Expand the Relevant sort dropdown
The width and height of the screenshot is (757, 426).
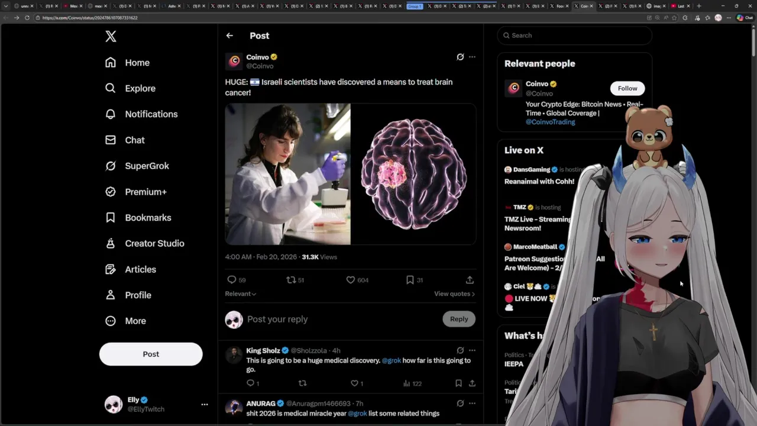click(x=240, y=294)
